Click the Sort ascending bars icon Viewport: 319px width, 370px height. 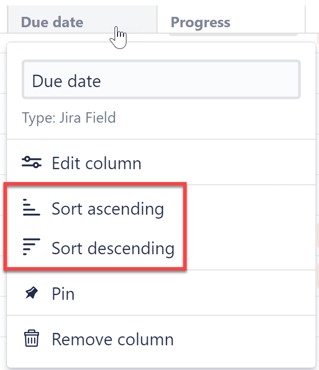tap(32, 209)
